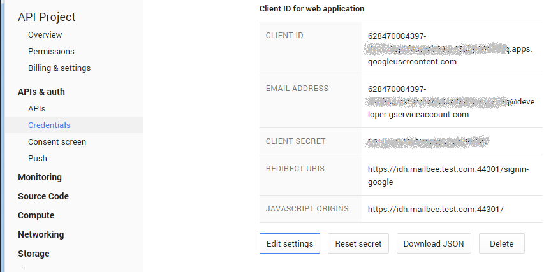Expand the Storage section
This screenshot has height=272, width=544.
34,254
